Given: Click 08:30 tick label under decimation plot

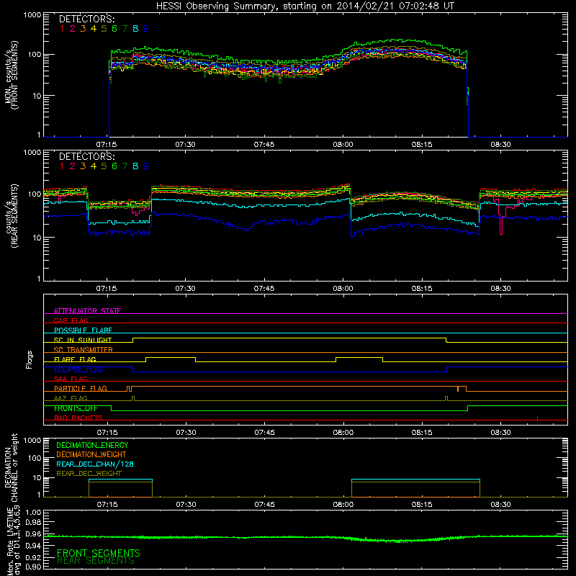Looking at the screenshot, I should [500, 505].
